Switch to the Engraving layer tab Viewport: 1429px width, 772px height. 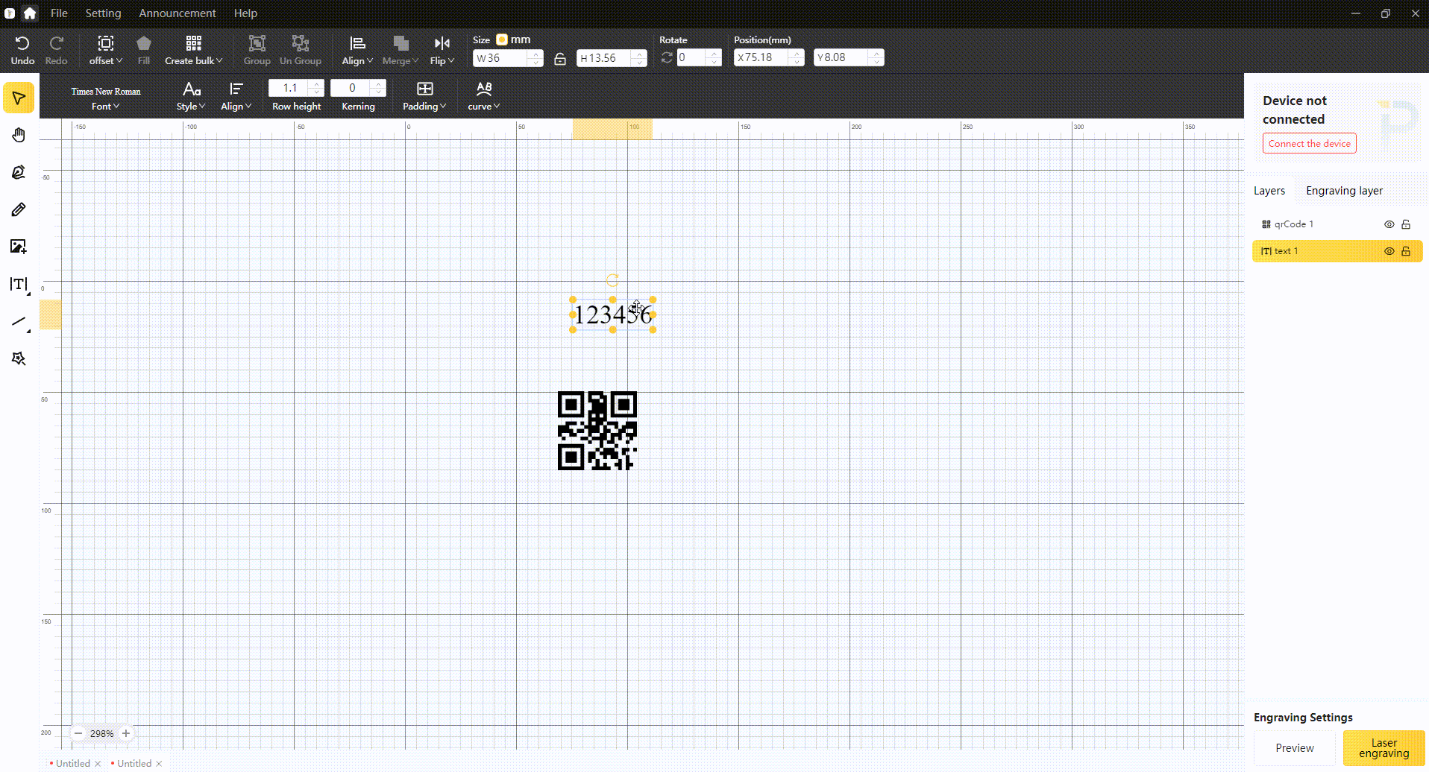[x=1344, y=191]
